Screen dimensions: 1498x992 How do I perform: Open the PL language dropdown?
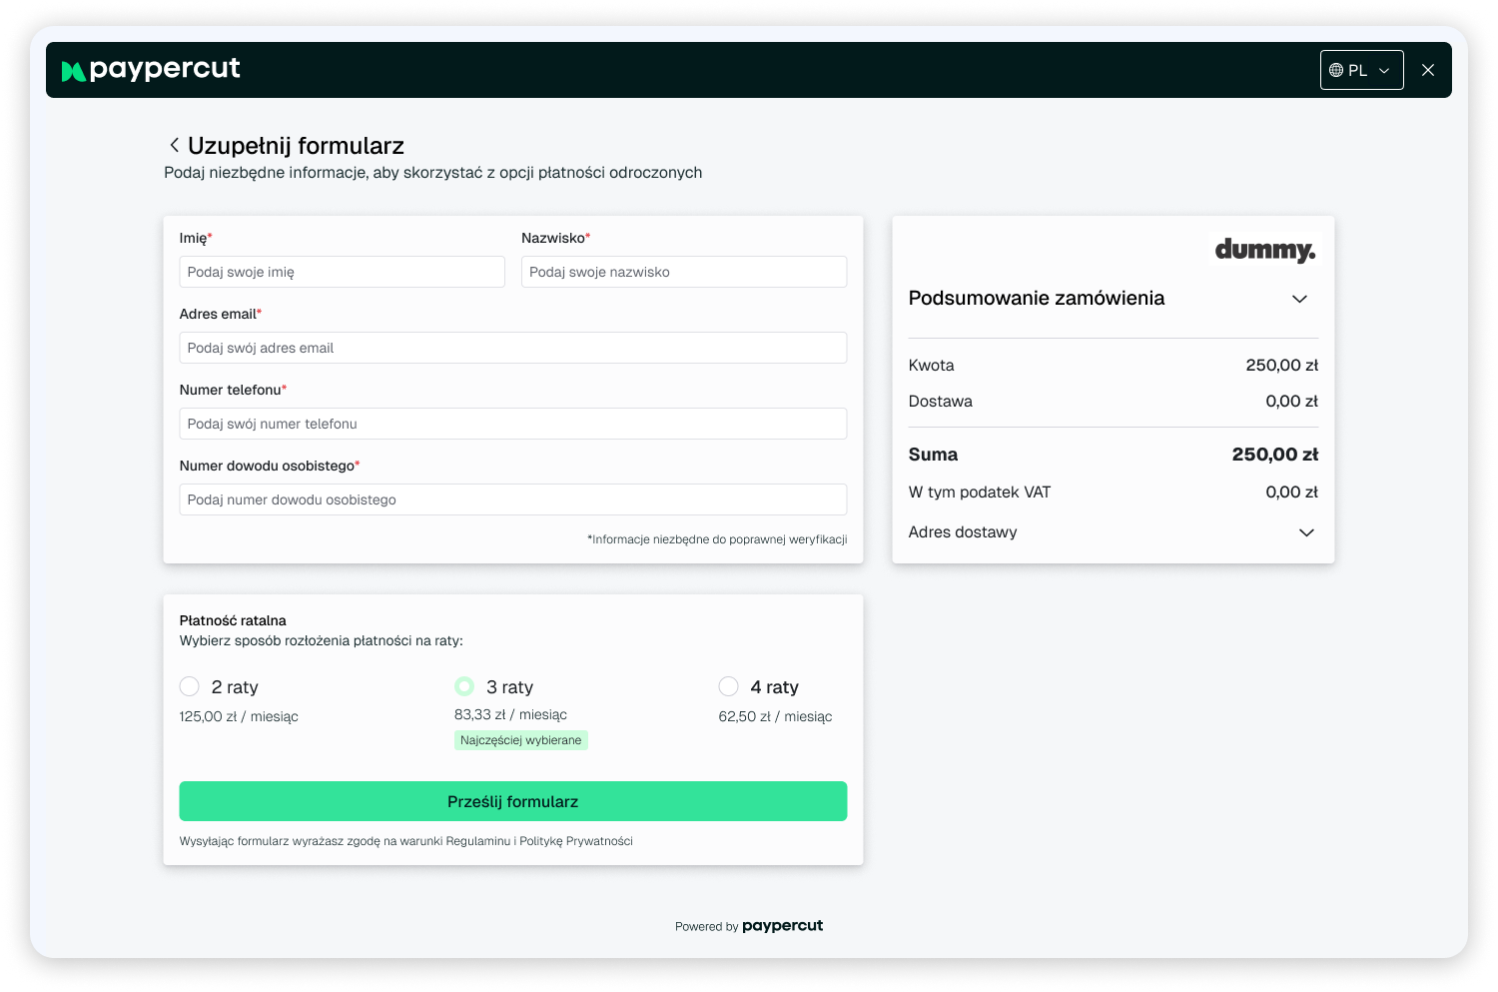1361,70
